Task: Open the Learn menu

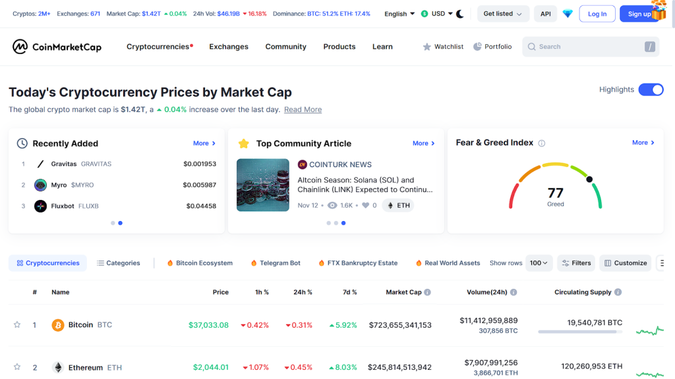Action: 382,47
